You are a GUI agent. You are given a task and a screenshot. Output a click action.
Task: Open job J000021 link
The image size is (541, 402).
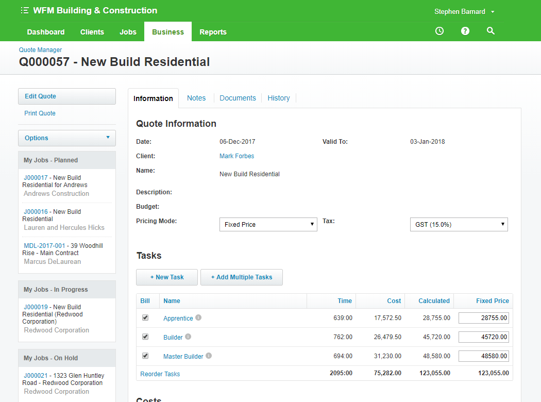click(x=36, y=375)
